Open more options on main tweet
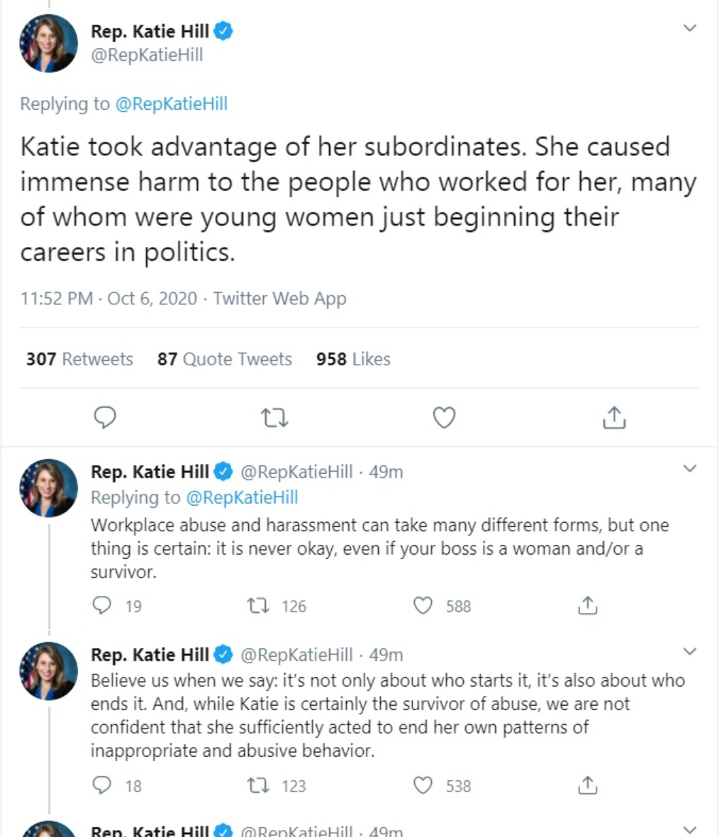 click(689, 28)
